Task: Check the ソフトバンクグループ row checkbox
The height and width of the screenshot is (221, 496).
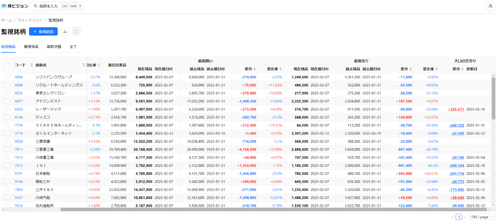Action: pyautogui.click(x=7, y=77)
